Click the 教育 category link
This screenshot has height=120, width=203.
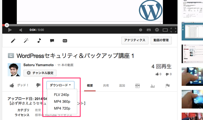38,110
